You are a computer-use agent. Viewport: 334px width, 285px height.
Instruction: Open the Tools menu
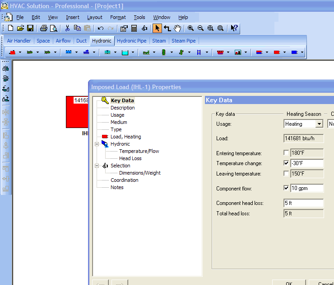click(x=139, y=17)
